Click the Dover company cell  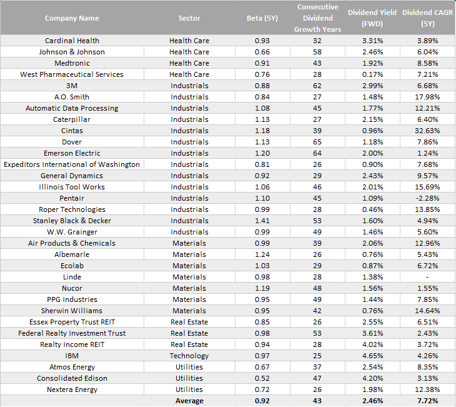click(x=72, y=142)
